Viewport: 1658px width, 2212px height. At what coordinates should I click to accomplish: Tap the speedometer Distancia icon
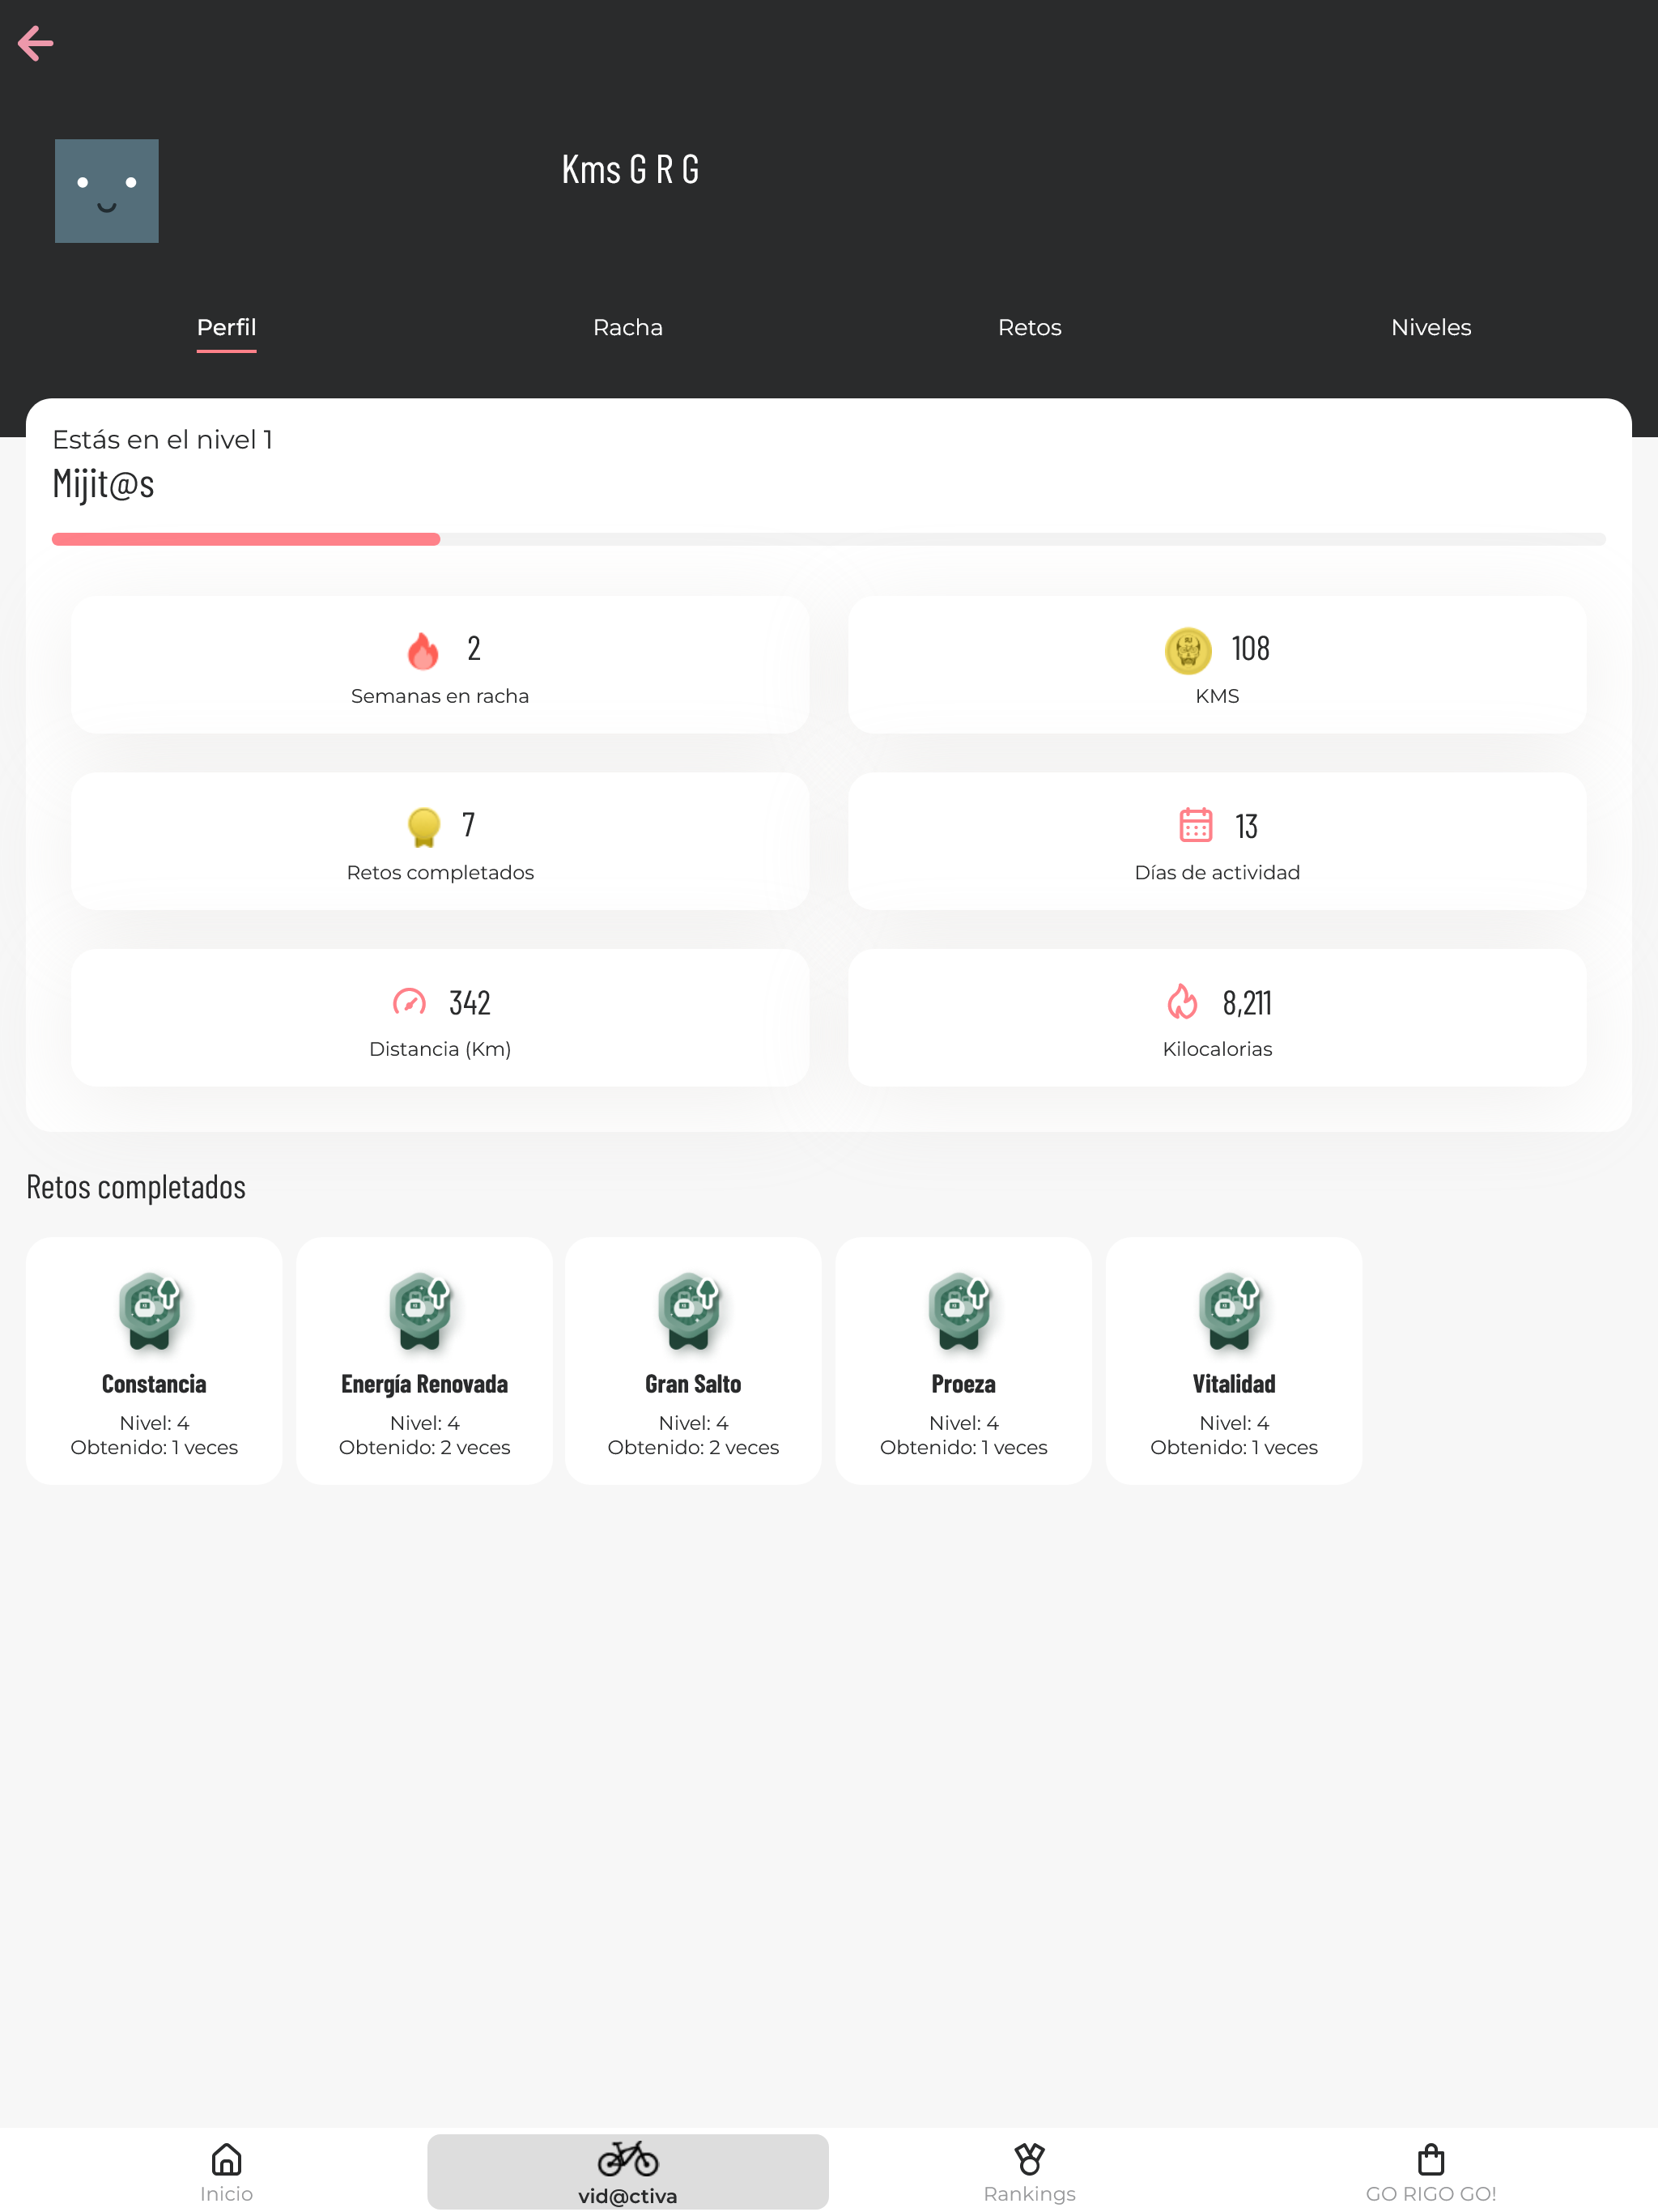point(409,1002)
